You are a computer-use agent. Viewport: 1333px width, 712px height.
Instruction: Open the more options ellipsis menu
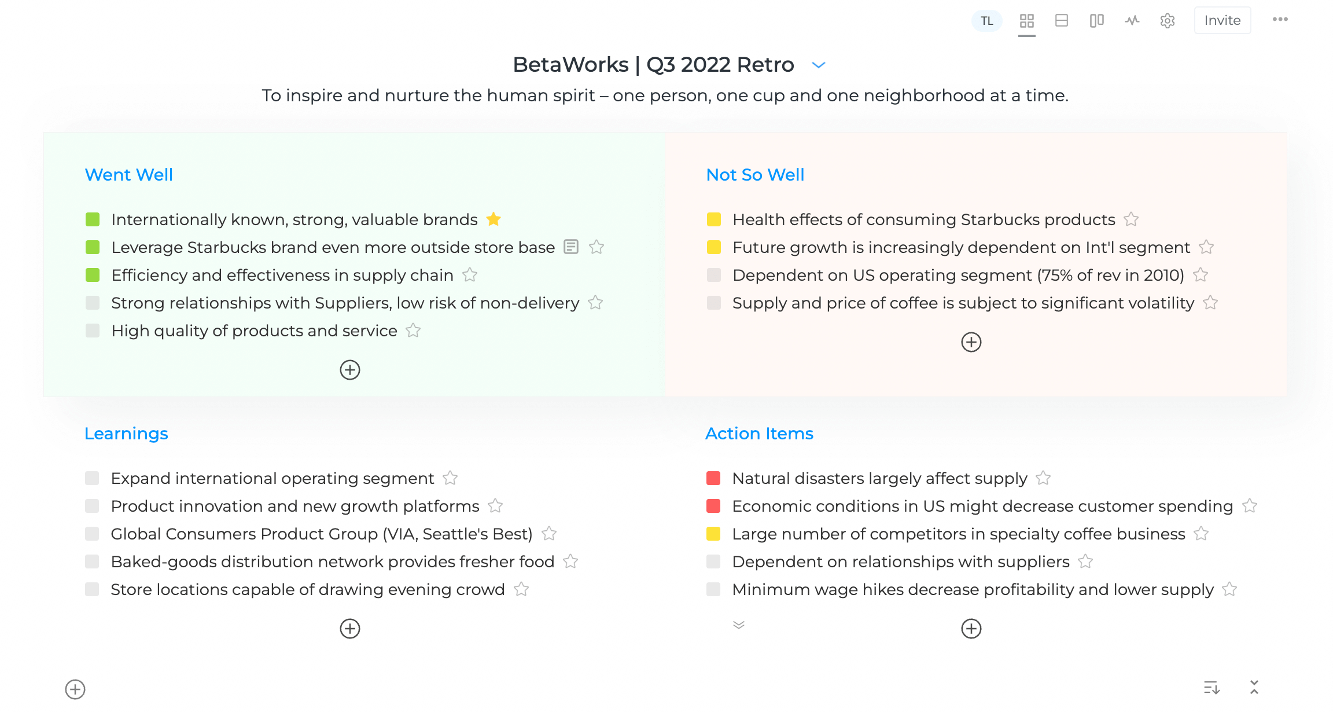(1280, 19)
